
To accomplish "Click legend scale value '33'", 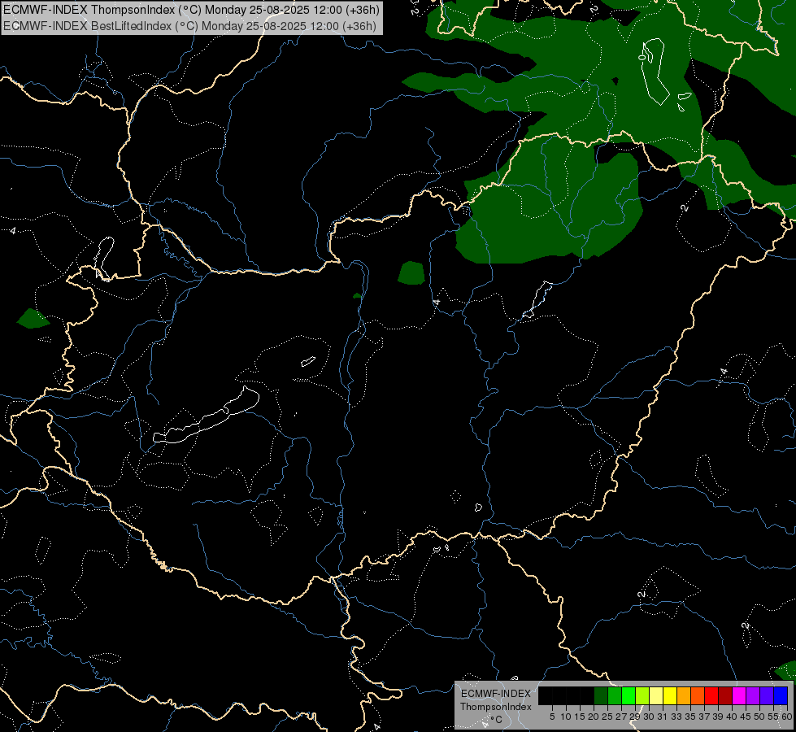I will 676,717.
